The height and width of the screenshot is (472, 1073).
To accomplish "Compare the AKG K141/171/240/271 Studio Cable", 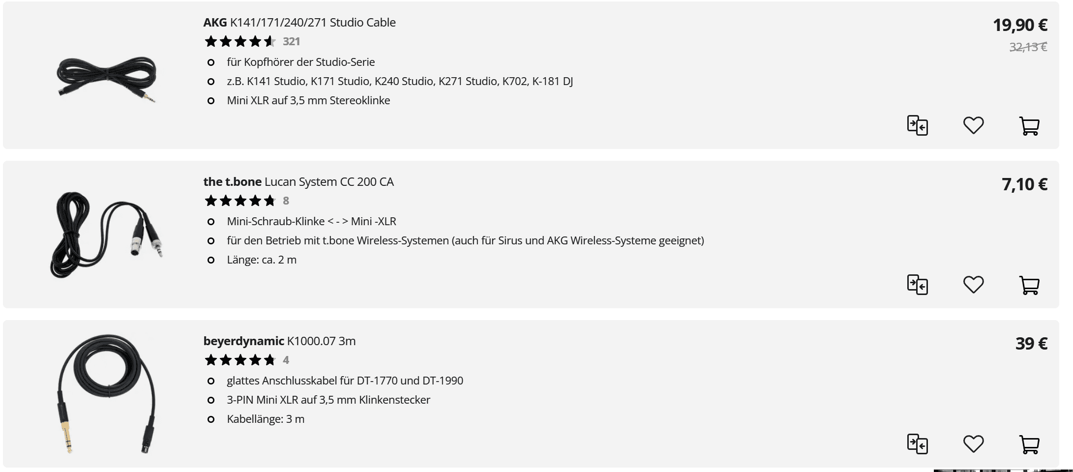I will [x=917, y=125].
